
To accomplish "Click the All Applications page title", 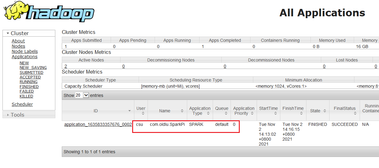I will [322, 13].
